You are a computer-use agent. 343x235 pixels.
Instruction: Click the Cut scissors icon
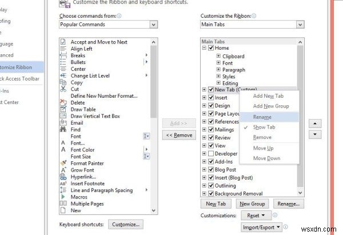click(x=64, y=89)
